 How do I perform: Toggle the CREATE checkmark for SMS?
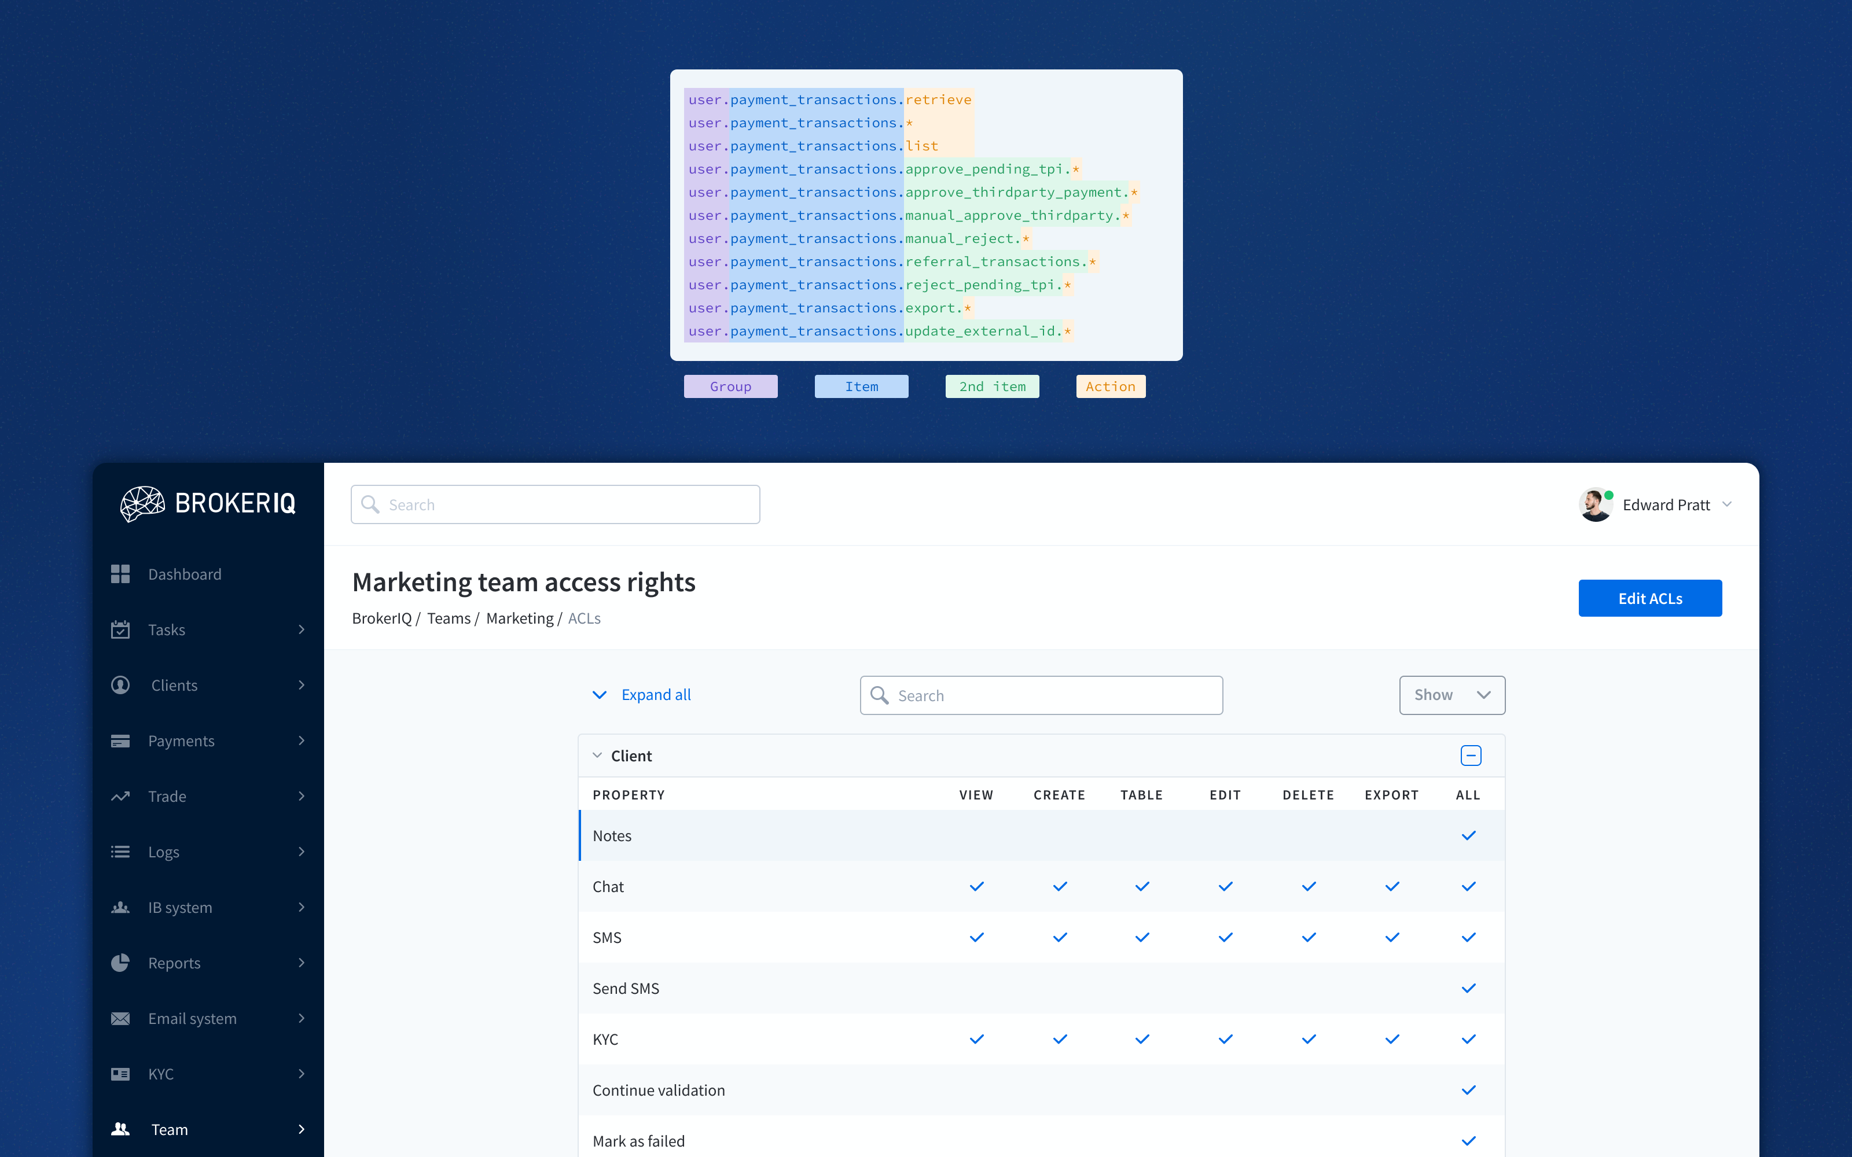[x=1060, y=937]
